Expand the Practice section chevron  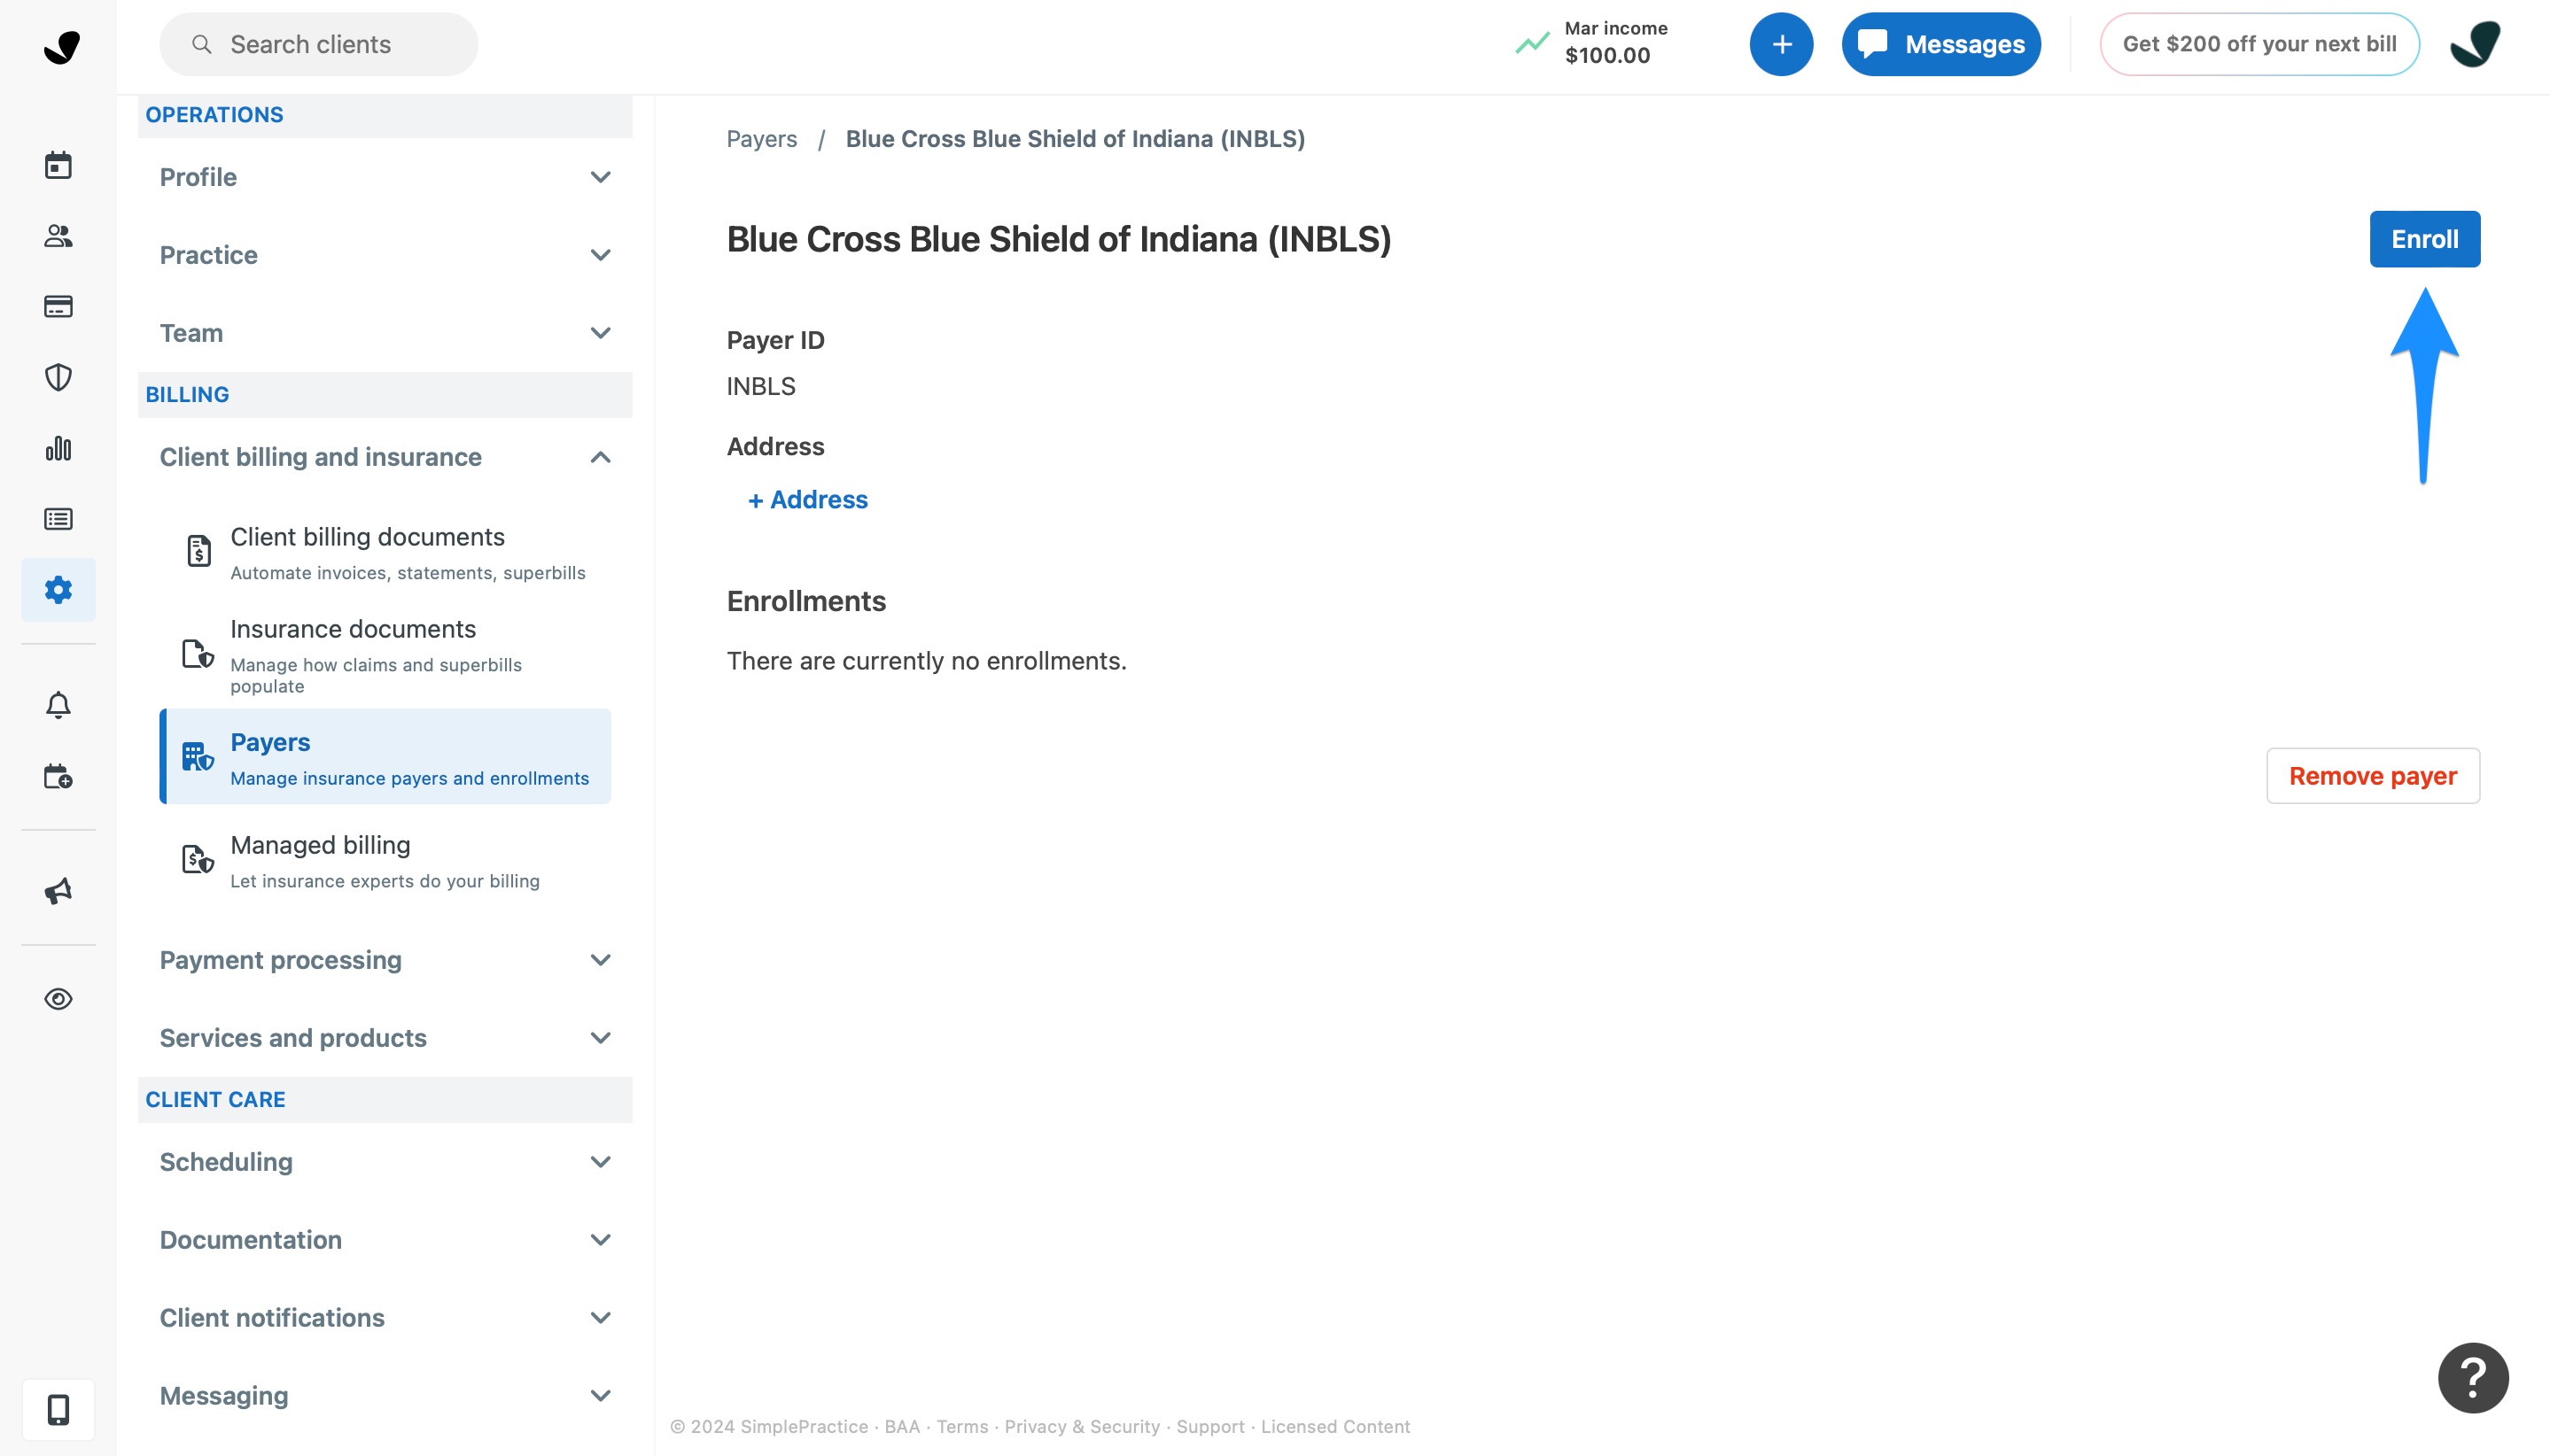tap(600, 255)
